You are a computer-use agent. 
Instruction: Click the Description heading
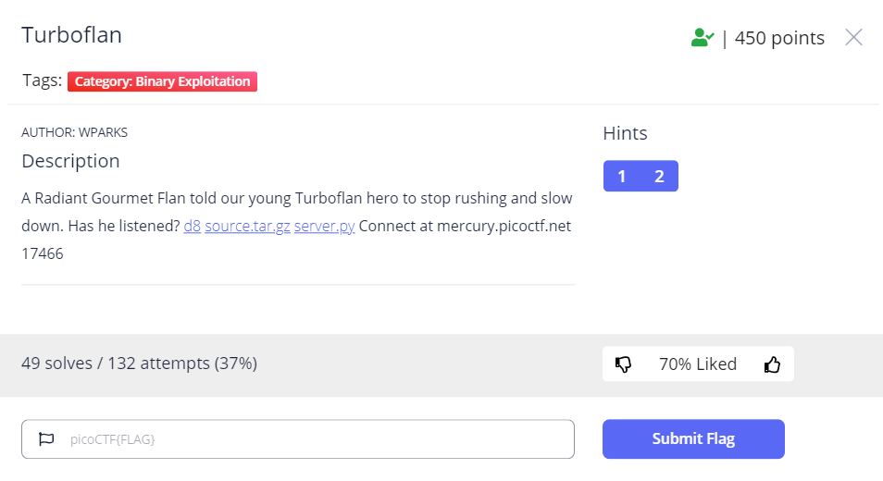(x=70, y=162)
